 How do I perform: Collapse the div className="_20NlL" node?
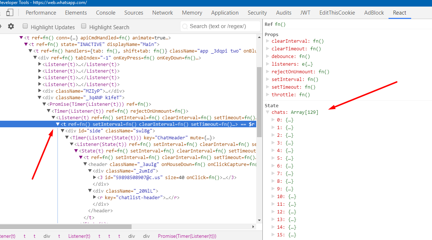click(90, 190)
